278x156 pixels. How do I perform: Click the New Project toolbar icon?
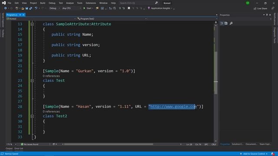coord(17,8)
